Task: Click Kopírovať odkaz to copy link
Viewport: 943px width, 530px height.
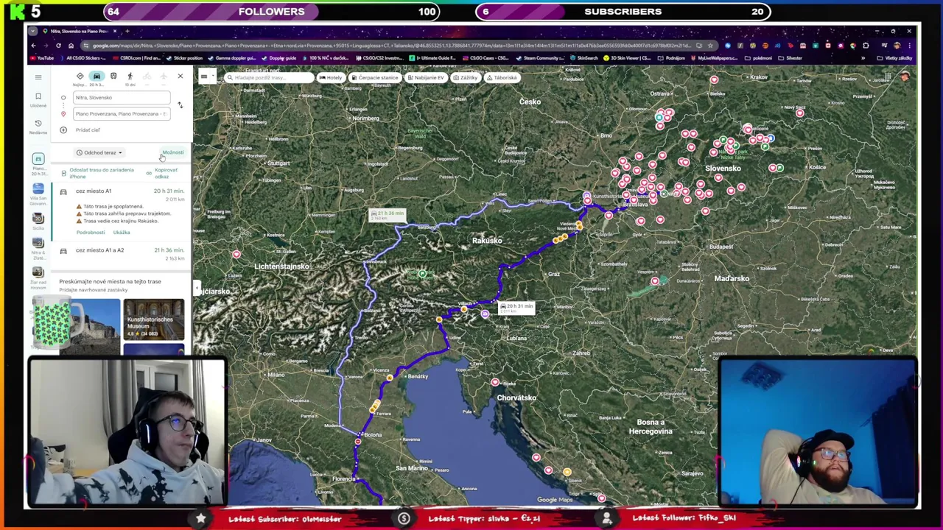Action: pos(162,173)
